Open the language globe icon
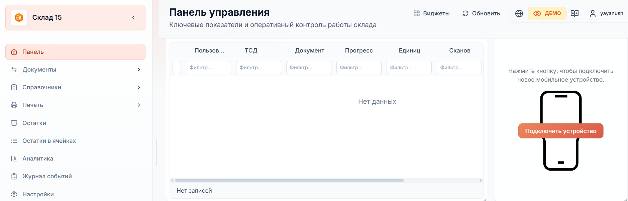 [519, 13]
